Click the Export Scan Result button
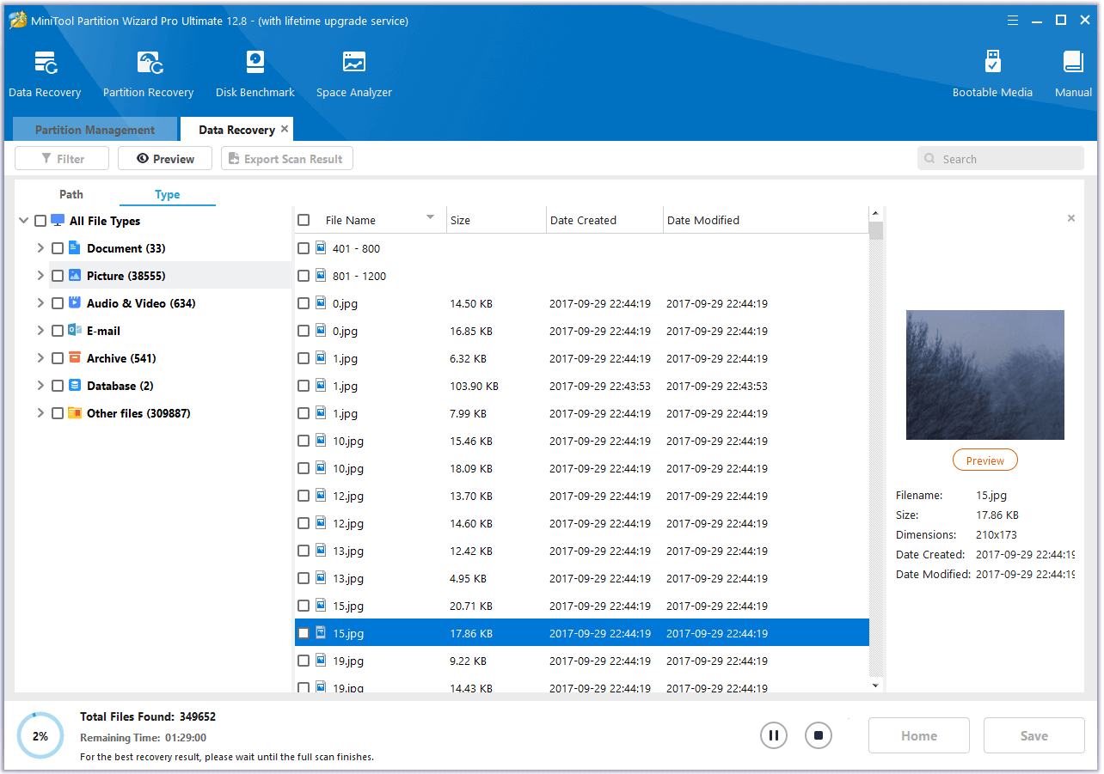 point(286,159)
